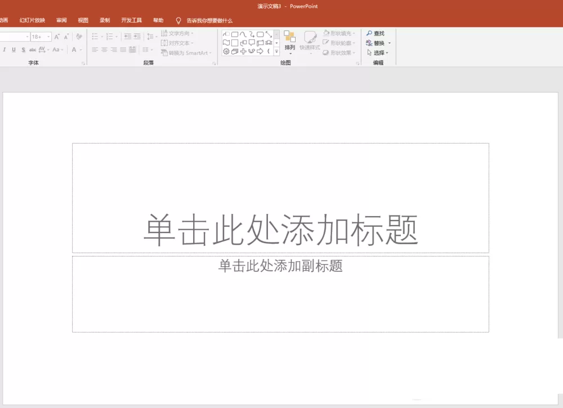The image size is (563, 408).
Task: Open the line spacing dropdown
Action: point(152,37)
